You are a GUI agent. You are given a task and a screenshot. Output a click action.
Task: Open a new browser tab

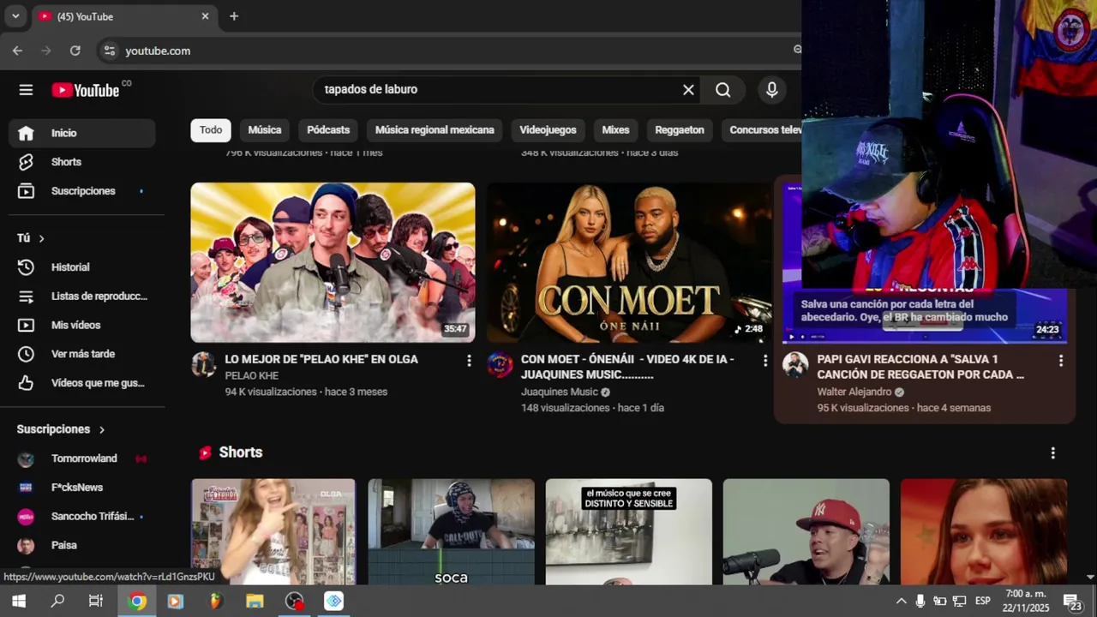pyautogui.click(x=234, y=16)
